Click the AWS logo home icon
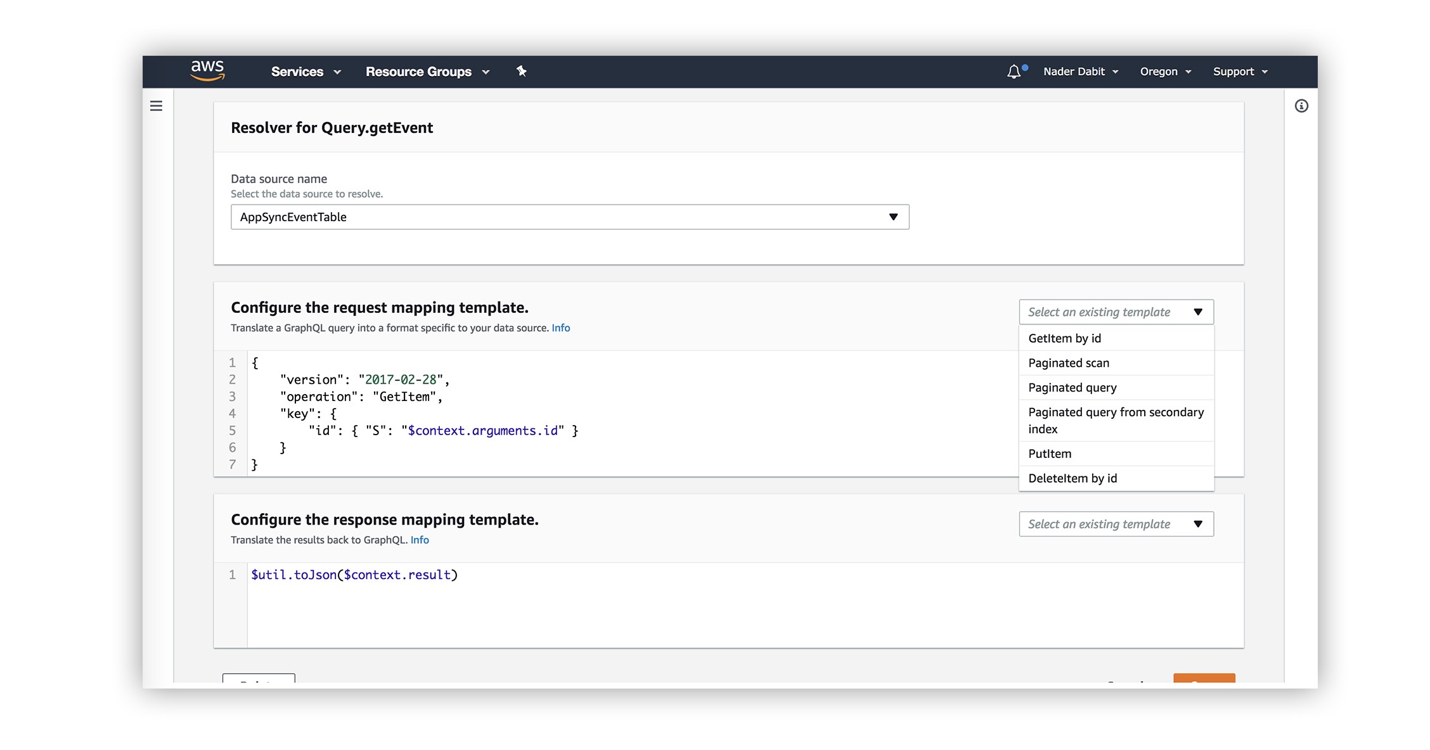The width and height of the screenshot is (1430, 750). point(208,71)
